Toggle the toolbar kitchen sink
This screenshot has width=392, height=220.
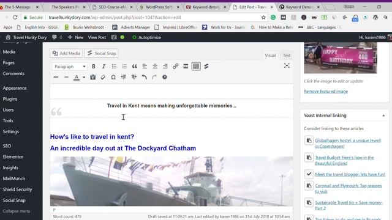click(196, 67)
